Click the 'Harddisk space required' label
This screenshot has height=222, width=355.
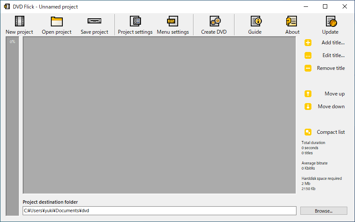[322, 179]
